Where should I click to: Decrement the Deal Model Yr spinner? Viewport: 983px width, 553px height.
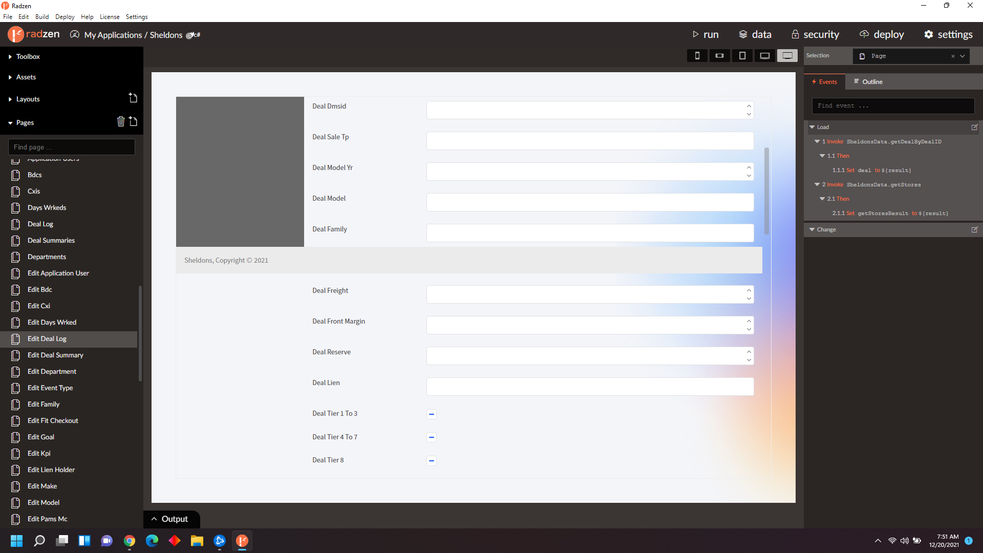pyautogui.click(x=749, y=176)
